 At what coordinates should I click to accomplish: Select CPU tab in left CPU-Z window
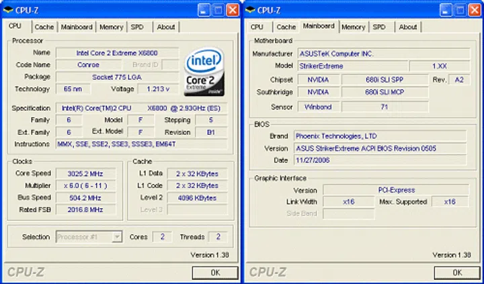click(15, 26)
